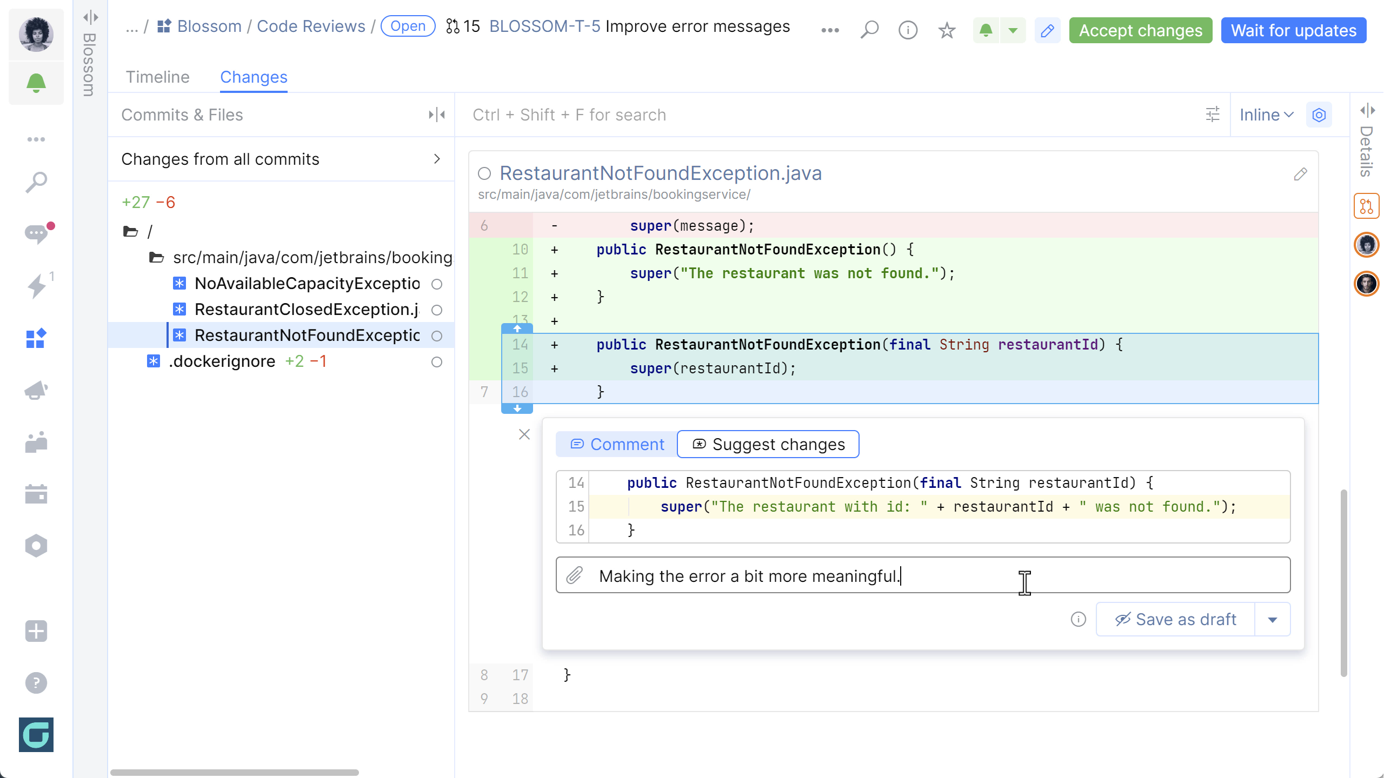Toggle review subscription bell
This screenshot has width=1384, height=778.
(986, 30)
